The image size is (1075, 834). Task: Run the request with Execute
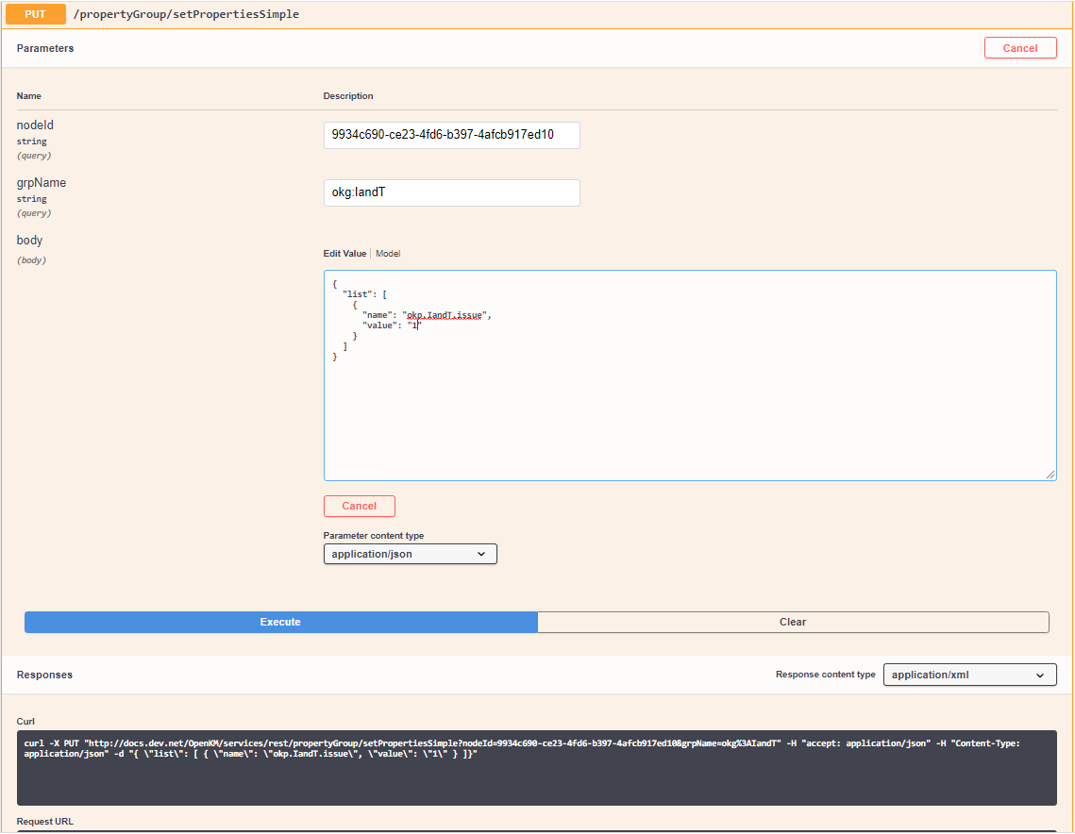tap(280, 622)
